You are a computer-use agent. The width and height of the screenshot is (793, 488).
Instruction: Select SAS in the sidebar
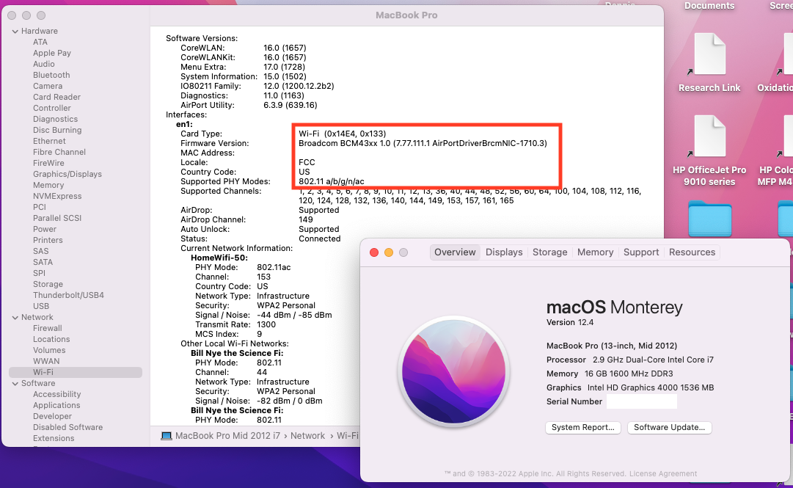41,251
